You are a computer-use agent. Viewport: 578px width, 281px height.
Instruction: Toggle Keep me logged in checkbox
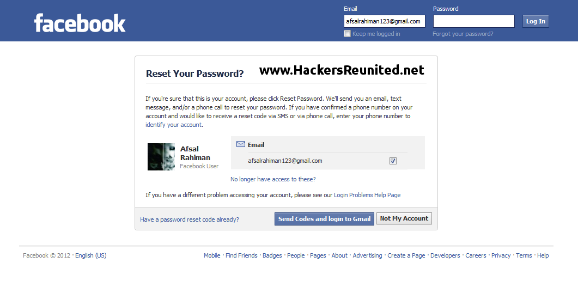pos(347,34)
